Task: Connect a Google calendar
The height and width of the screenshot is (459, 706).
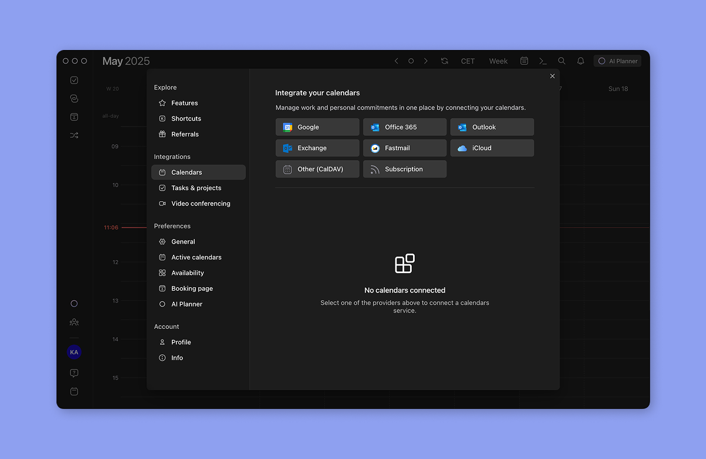Action: [x=317, y=127]
